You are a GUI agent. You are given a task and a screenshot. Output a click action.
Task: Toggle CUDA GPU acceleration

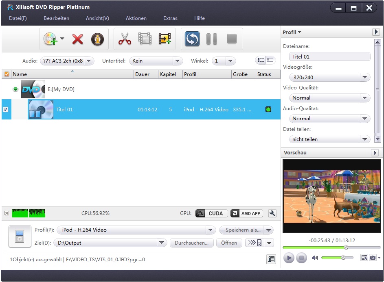[x=212, y=213]
